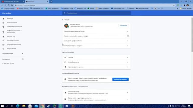Close the Настройки tab
Viewport: 193px width, 108px height.
coord(47,2)
